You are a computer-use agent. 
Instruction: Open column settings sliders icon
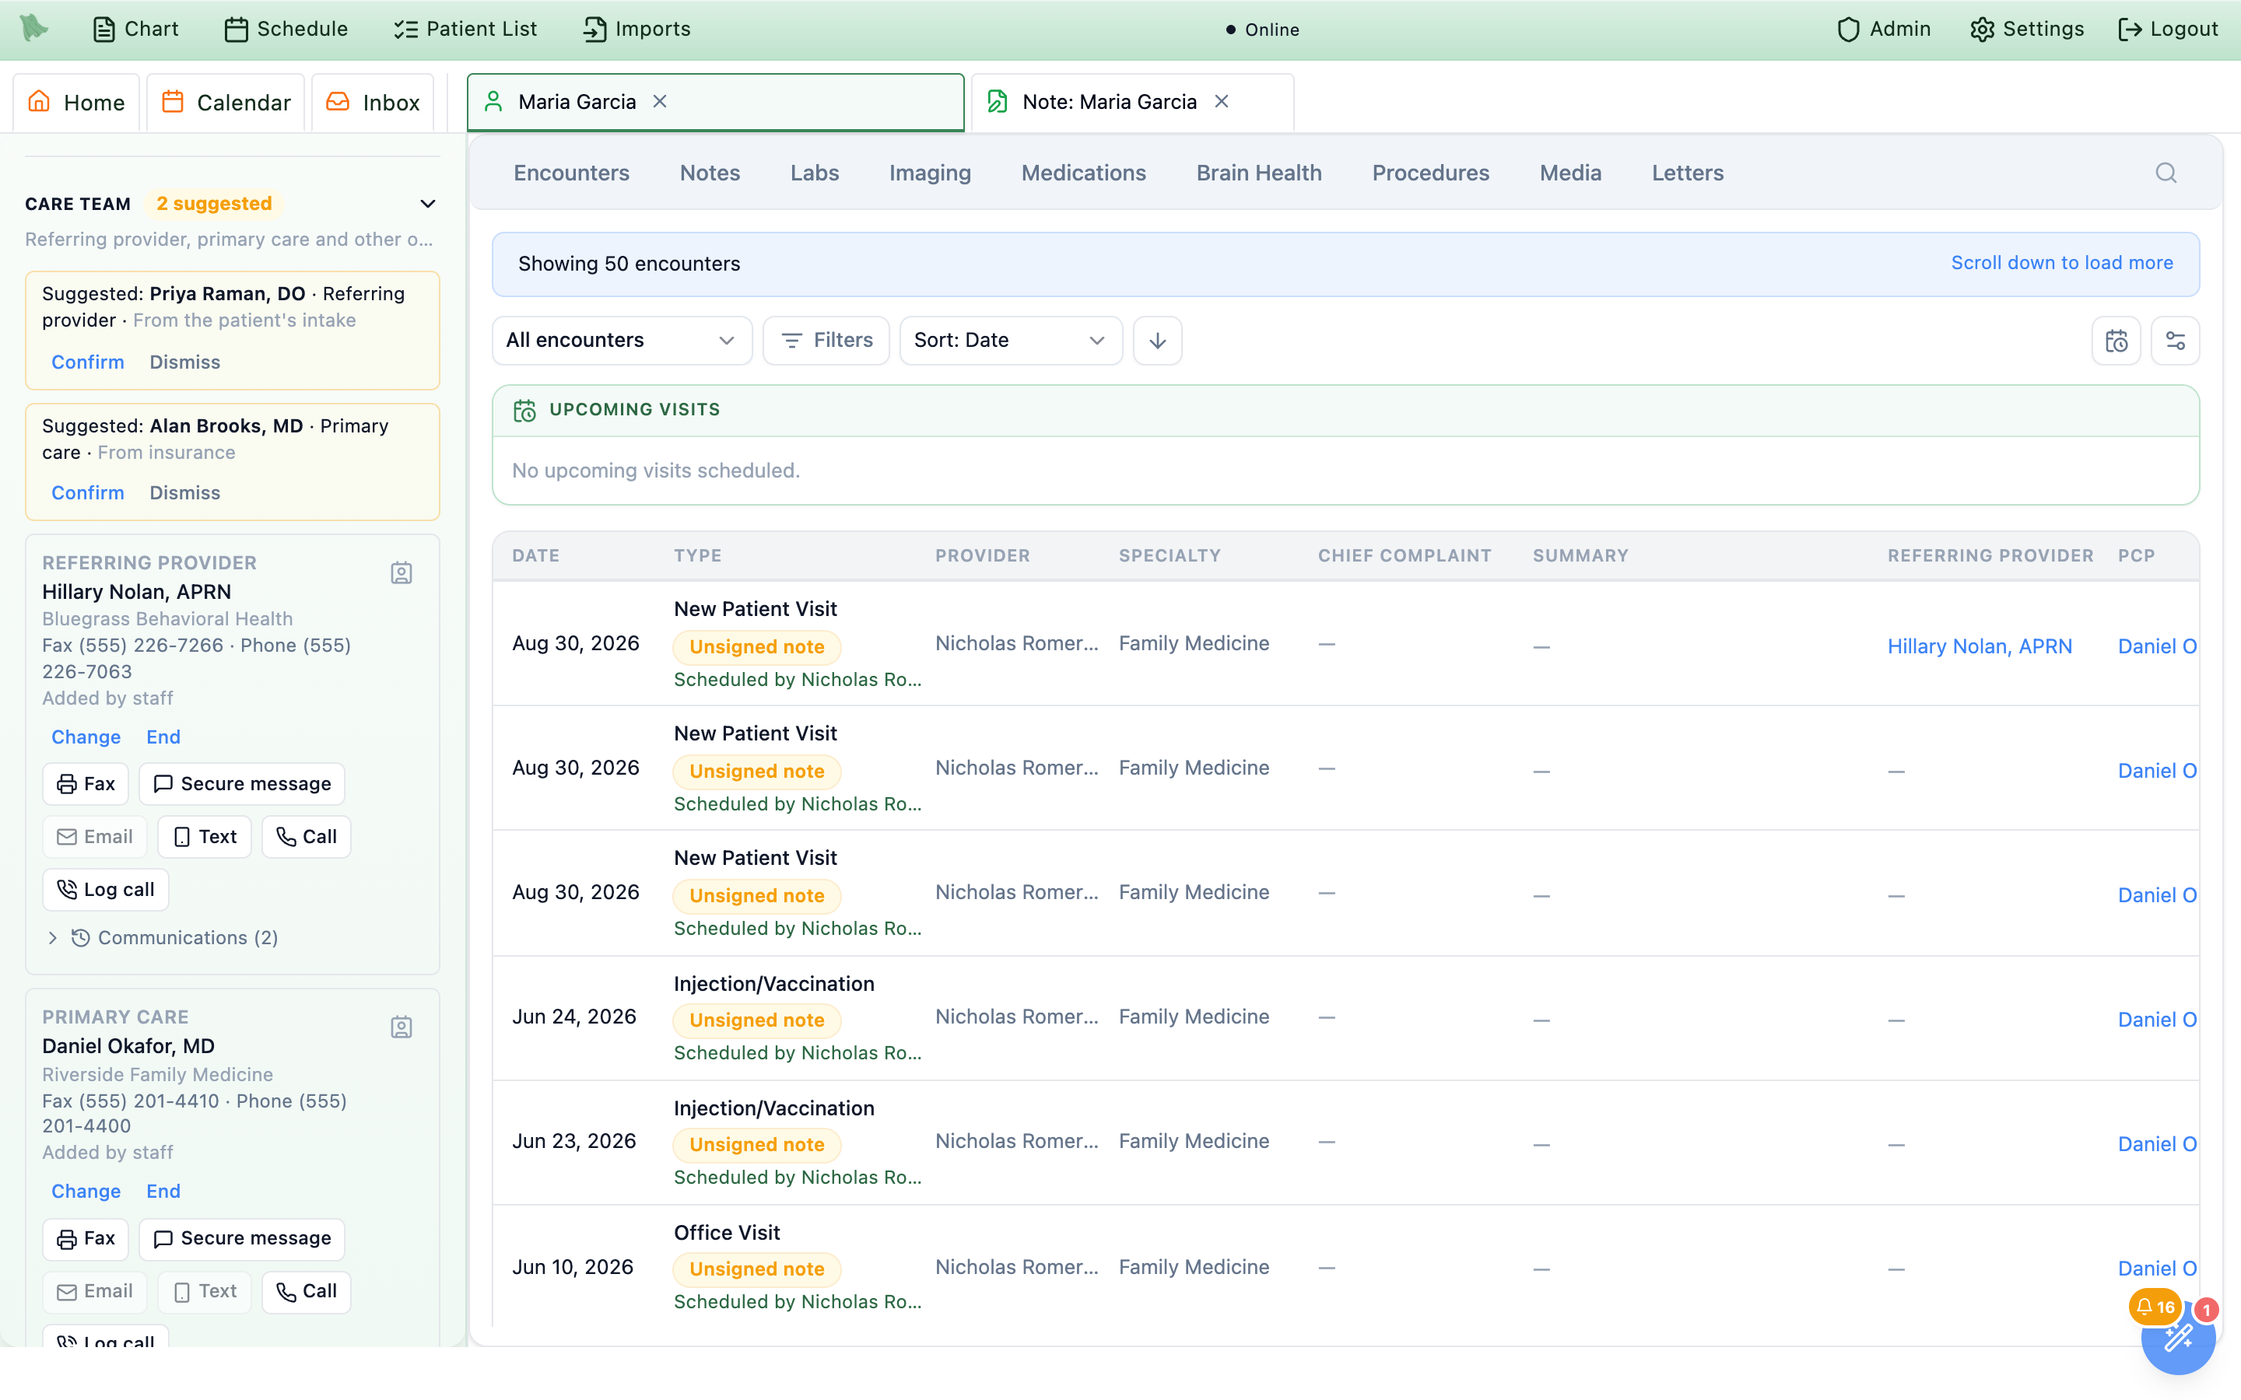[2176, 341]
